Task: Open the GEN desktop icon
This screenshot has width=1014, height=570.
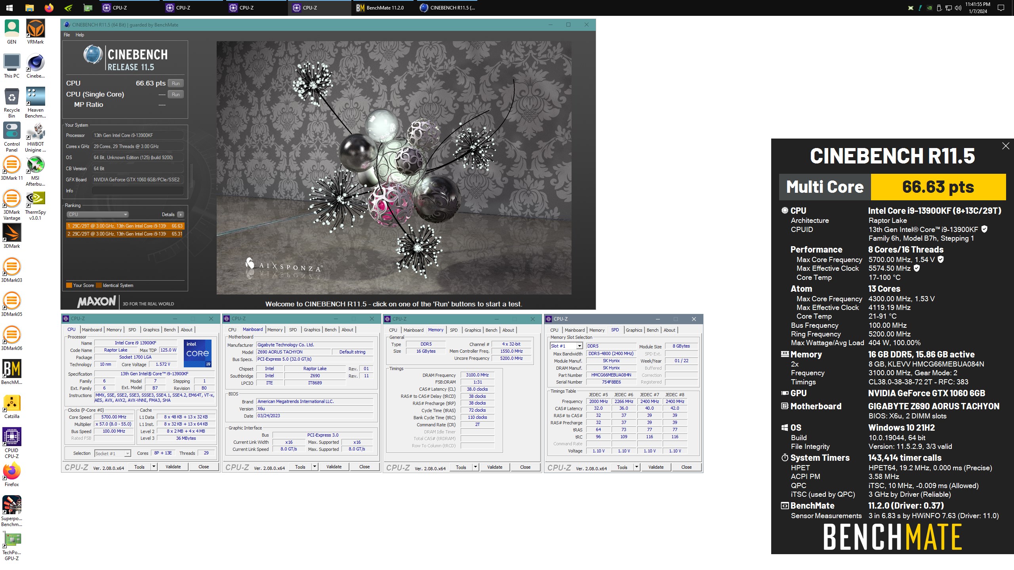Action: tap(11, 32)
